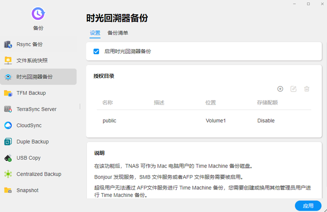Screen dimensions: 327x212
Task: Go to USB Copy section
Action: [x=38, y=158]
